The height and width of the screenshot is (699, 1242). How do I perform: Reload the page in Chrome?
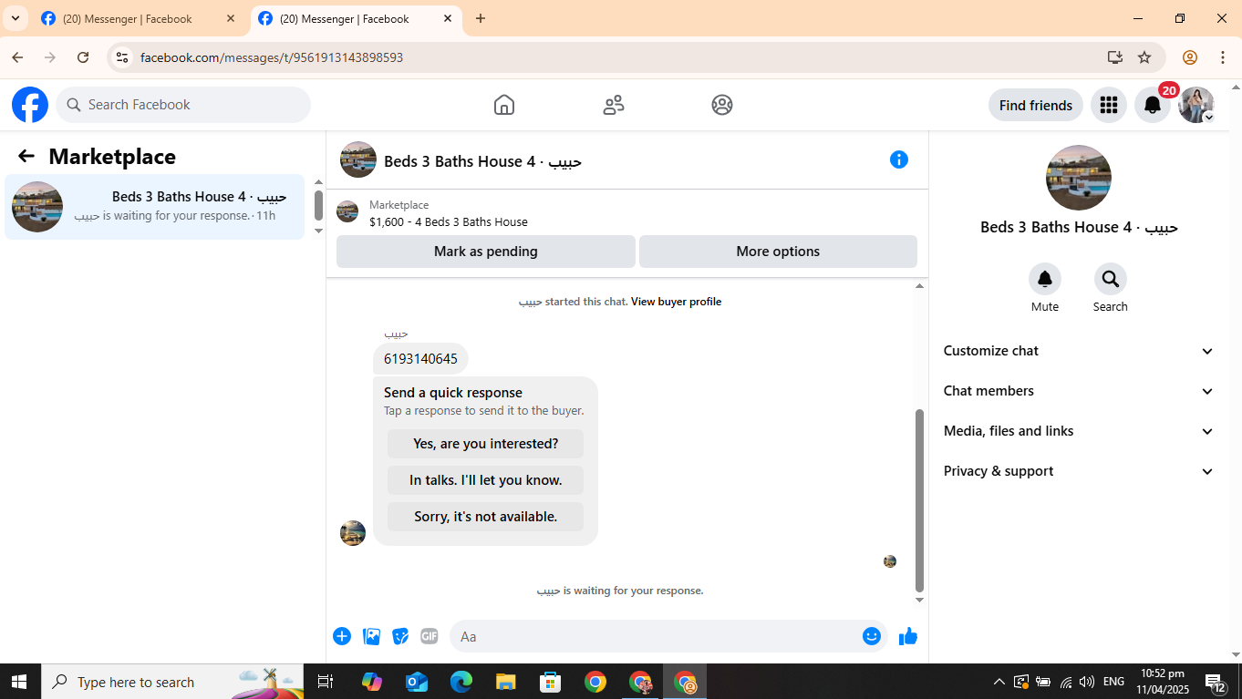pos(83,57)
